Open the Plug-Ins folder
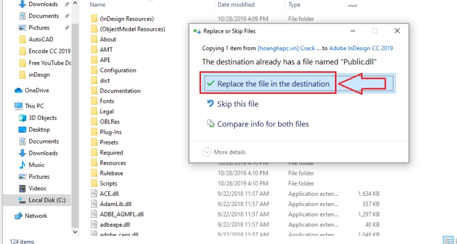The width and height of the screenshot is (457, 244). click(110, 132)
